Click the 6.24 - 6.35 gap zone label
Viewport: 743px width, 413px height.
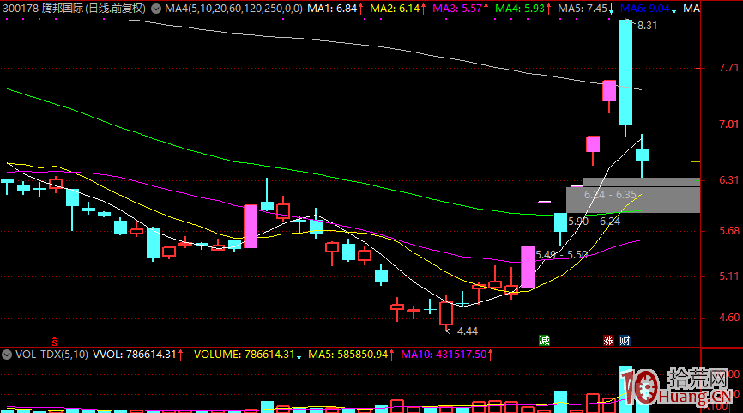coord(610,195)
